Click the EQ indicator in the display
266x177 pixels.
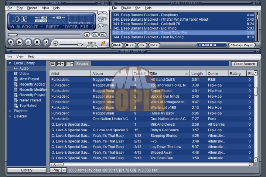click(64, 17)
